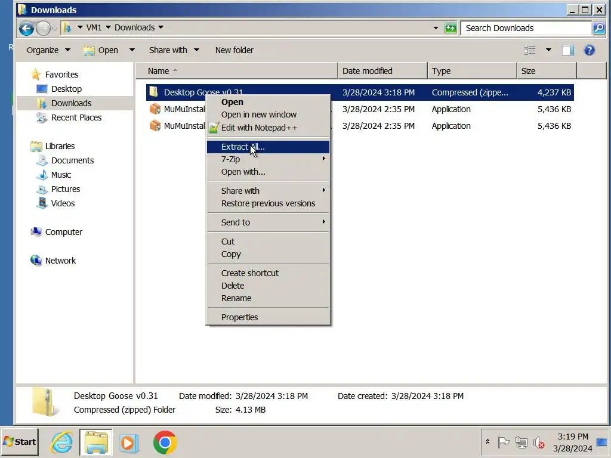The height and width of the screenshot is (458, 611).
Task: Select Desktop in the Favorites list
Action: click(66, 89)
